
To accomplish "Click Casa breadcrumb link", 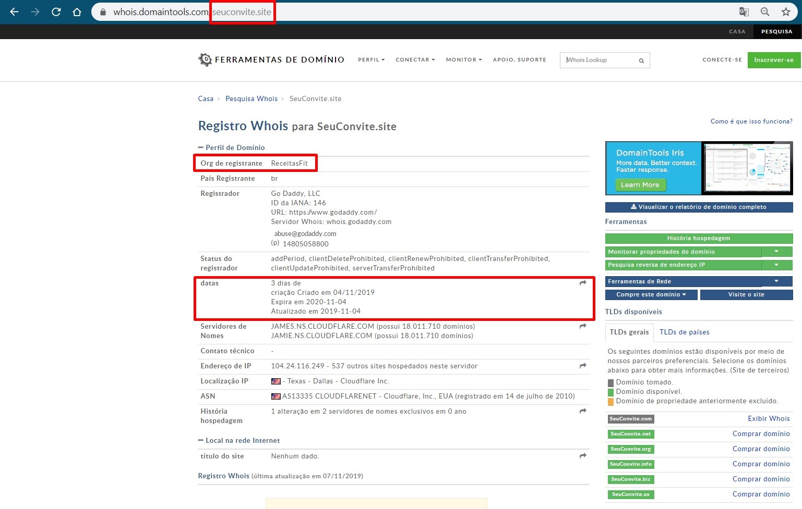I will 206,99.
